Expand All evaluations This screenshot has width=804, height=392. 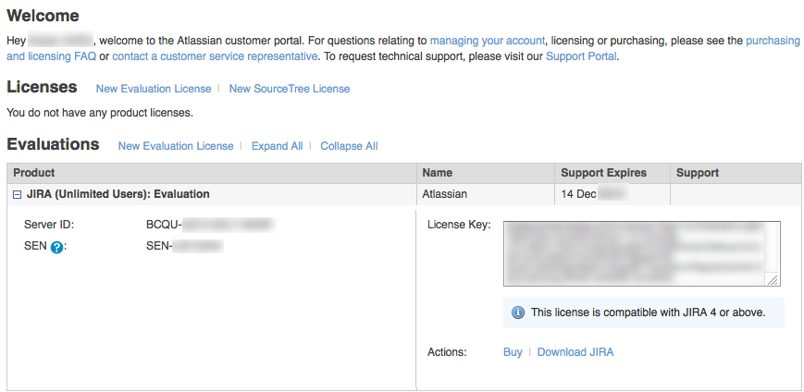pyautogui.click(x=277, y=146)
